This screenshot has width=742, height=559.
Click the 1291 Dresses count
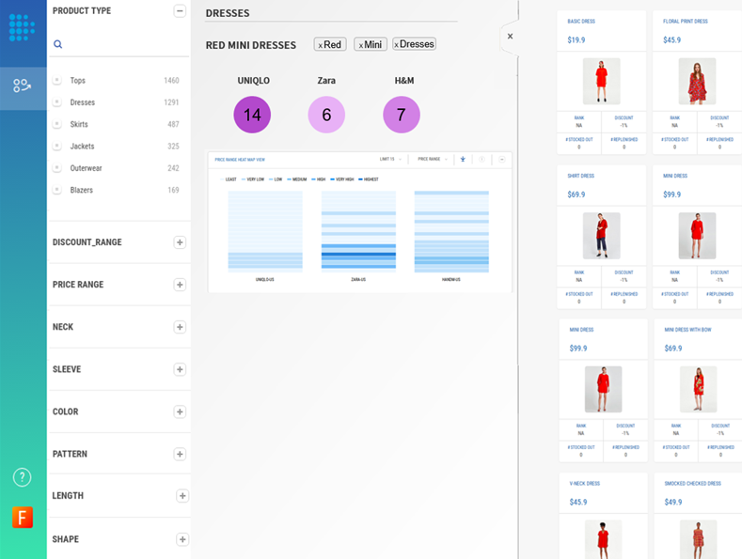(171, 102)
